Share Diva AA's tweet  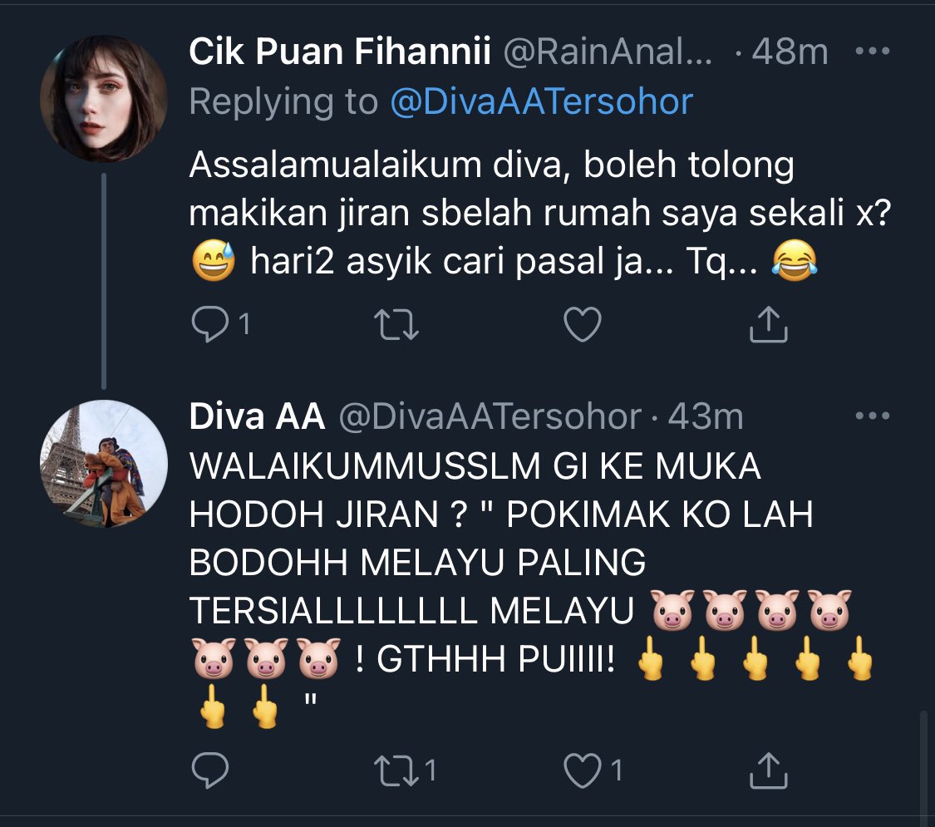click(769, 770)
